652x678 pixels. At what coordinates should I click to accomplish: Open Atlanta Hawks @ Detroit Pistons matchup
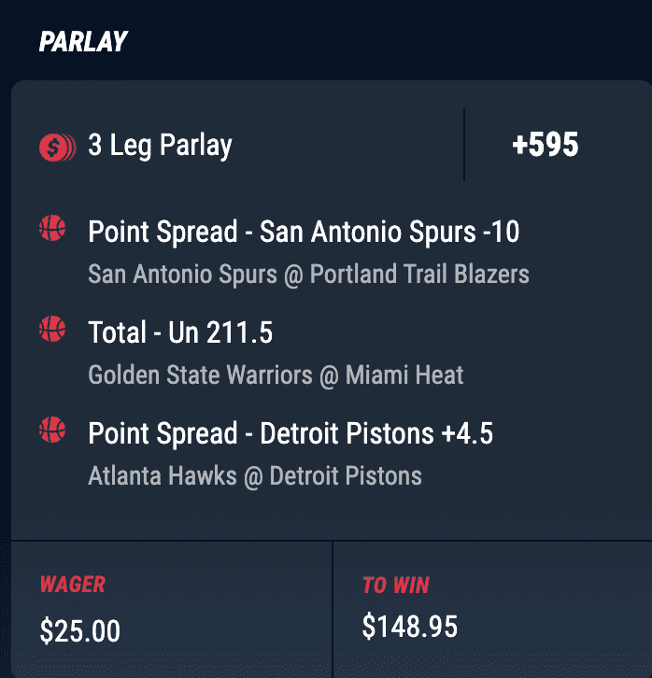click(x=255, y=476)
